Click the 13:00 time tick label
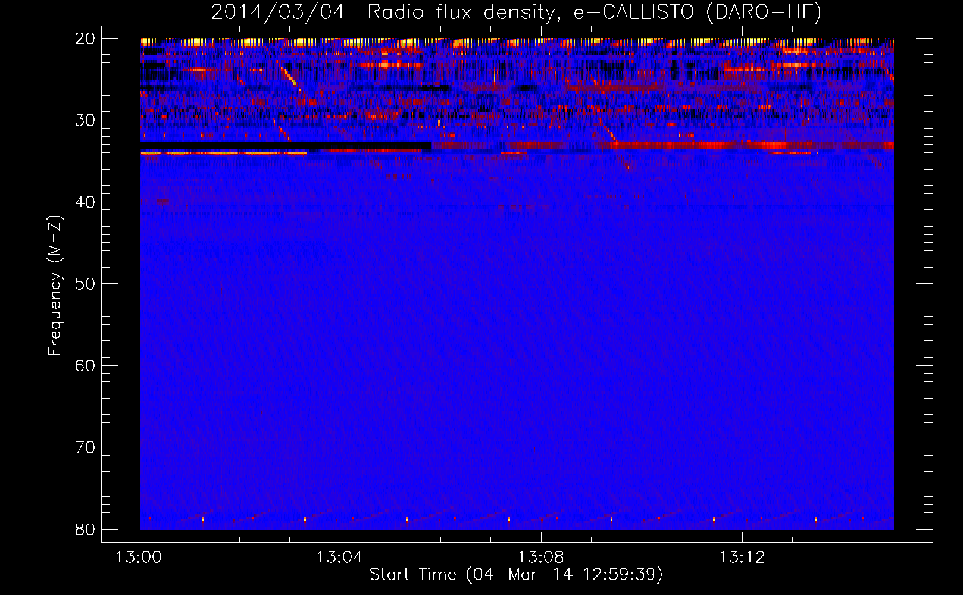The height and width of the screenshot is (595, 963). pyautogui.click(x=139, y=558)
